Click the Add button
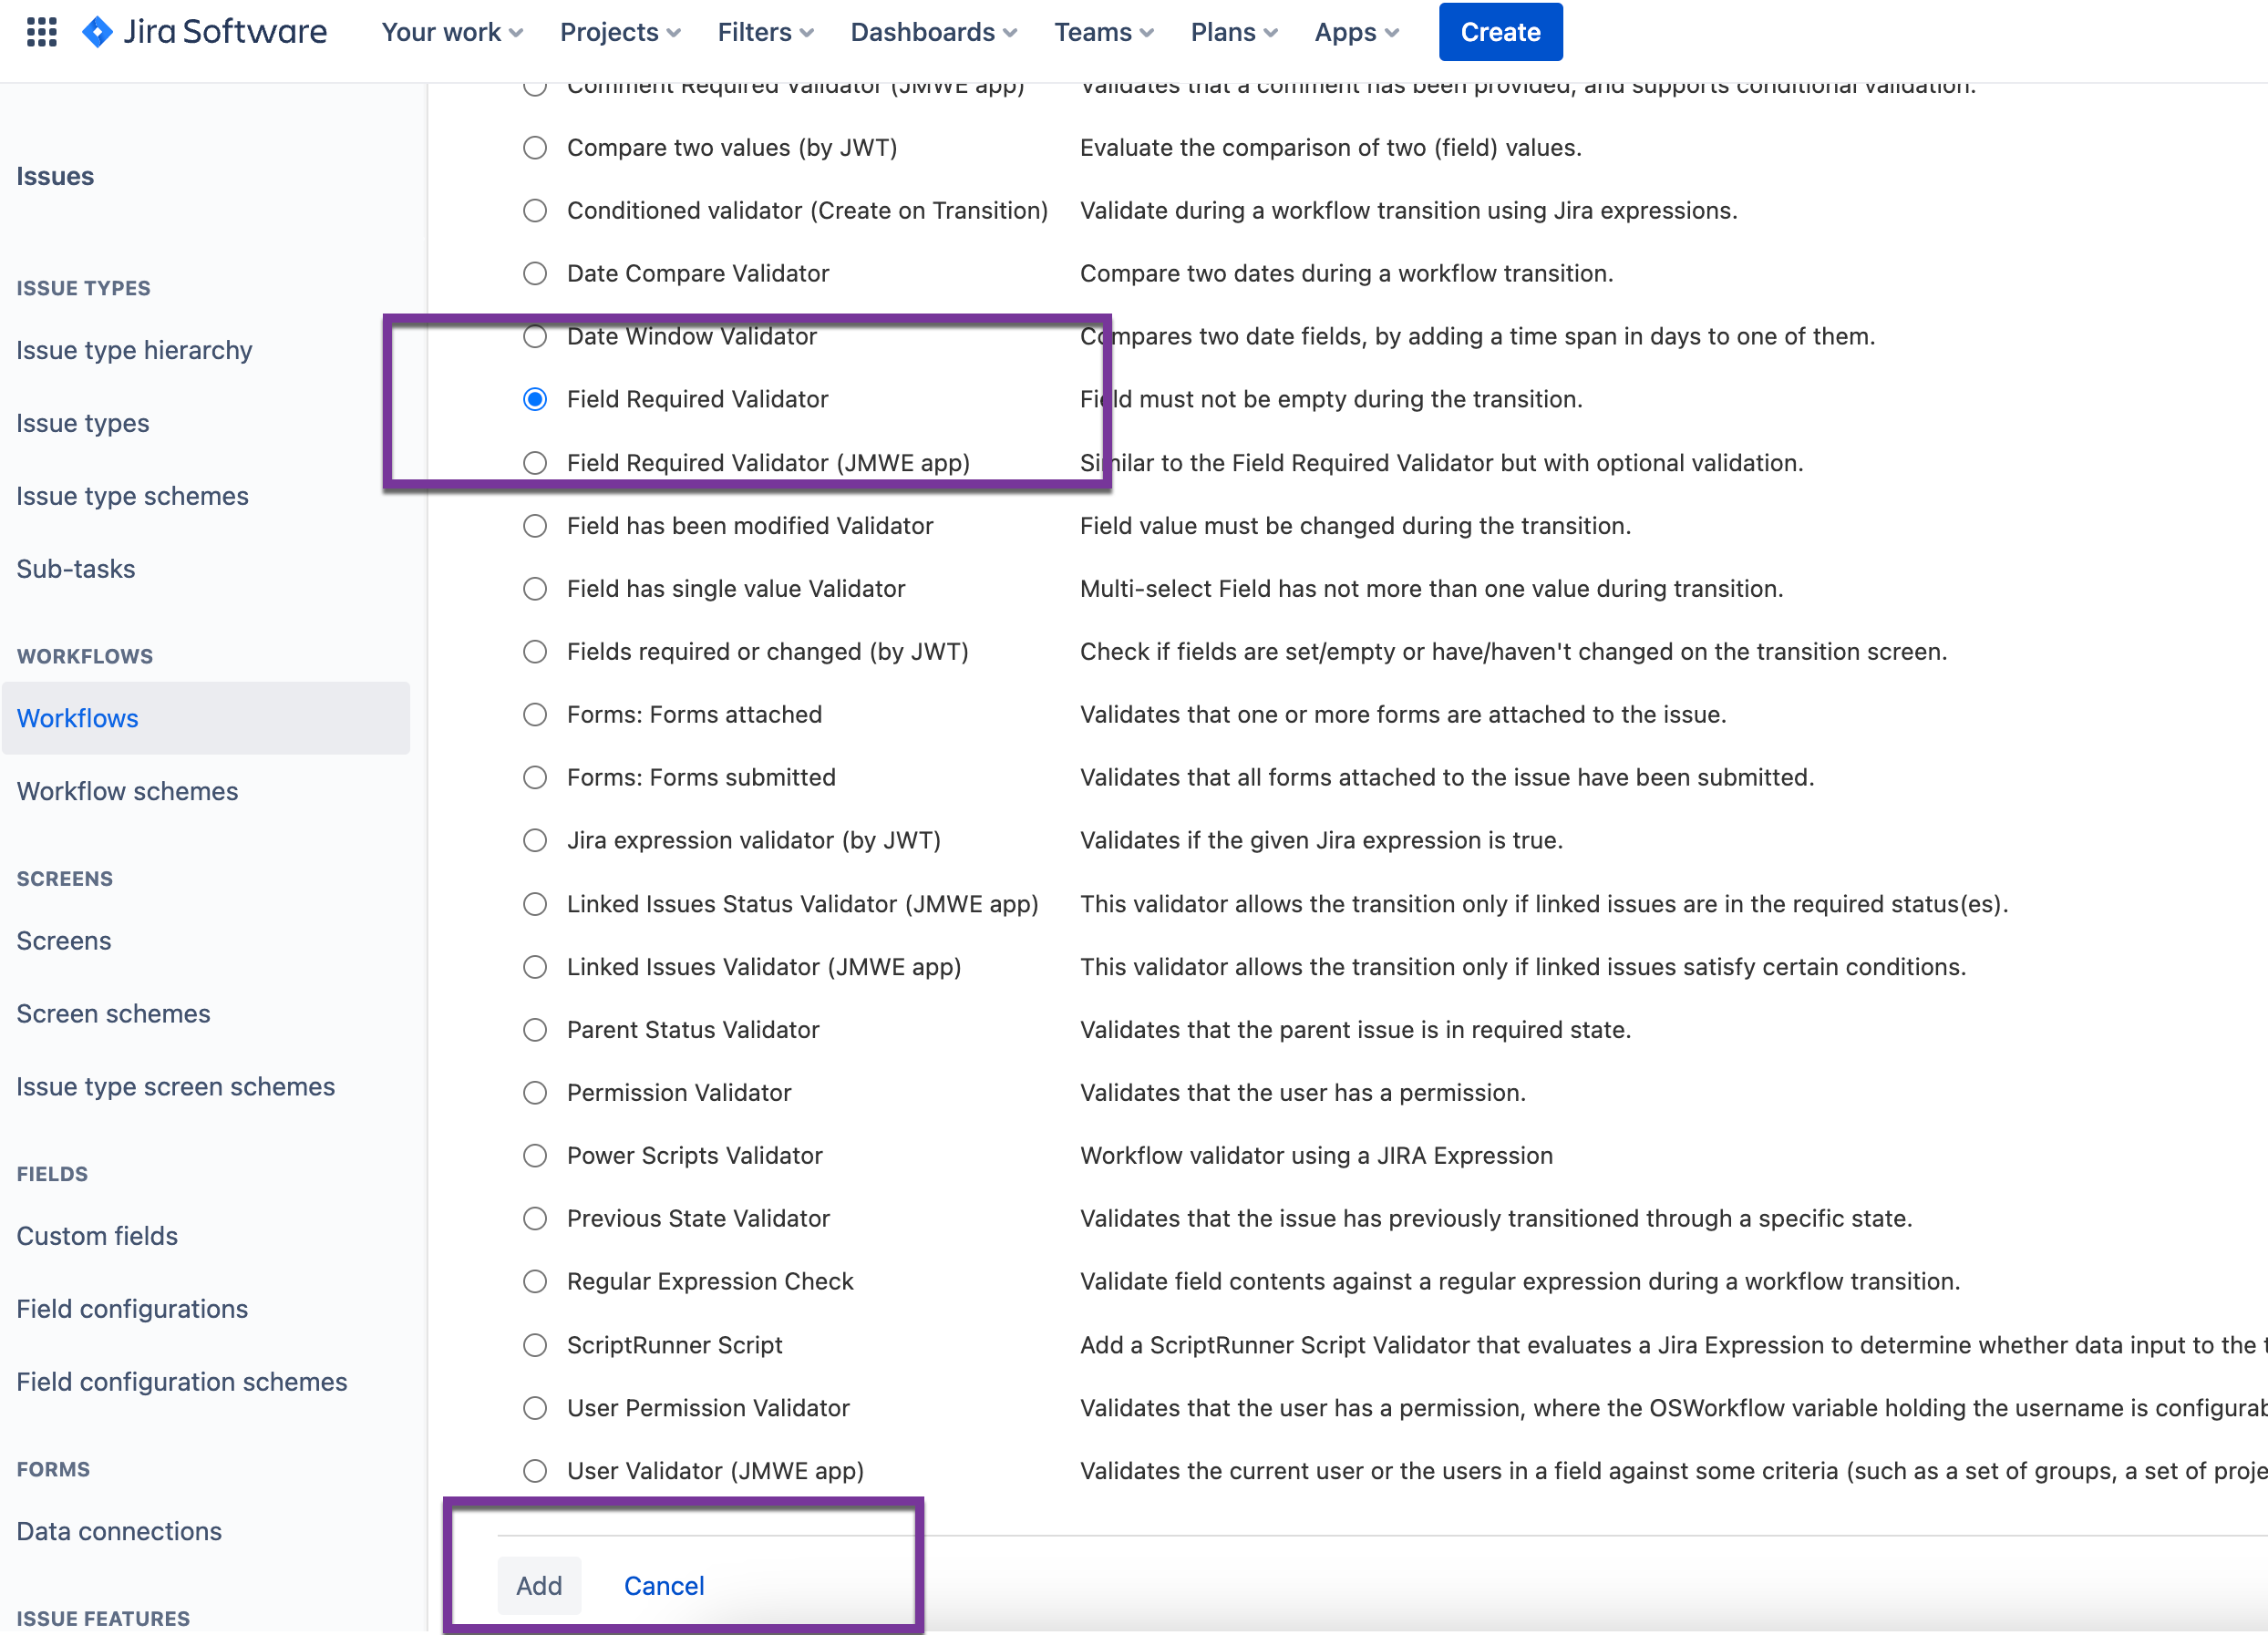Screen dimensions: 2268x1635 (x=539, y=1585)
